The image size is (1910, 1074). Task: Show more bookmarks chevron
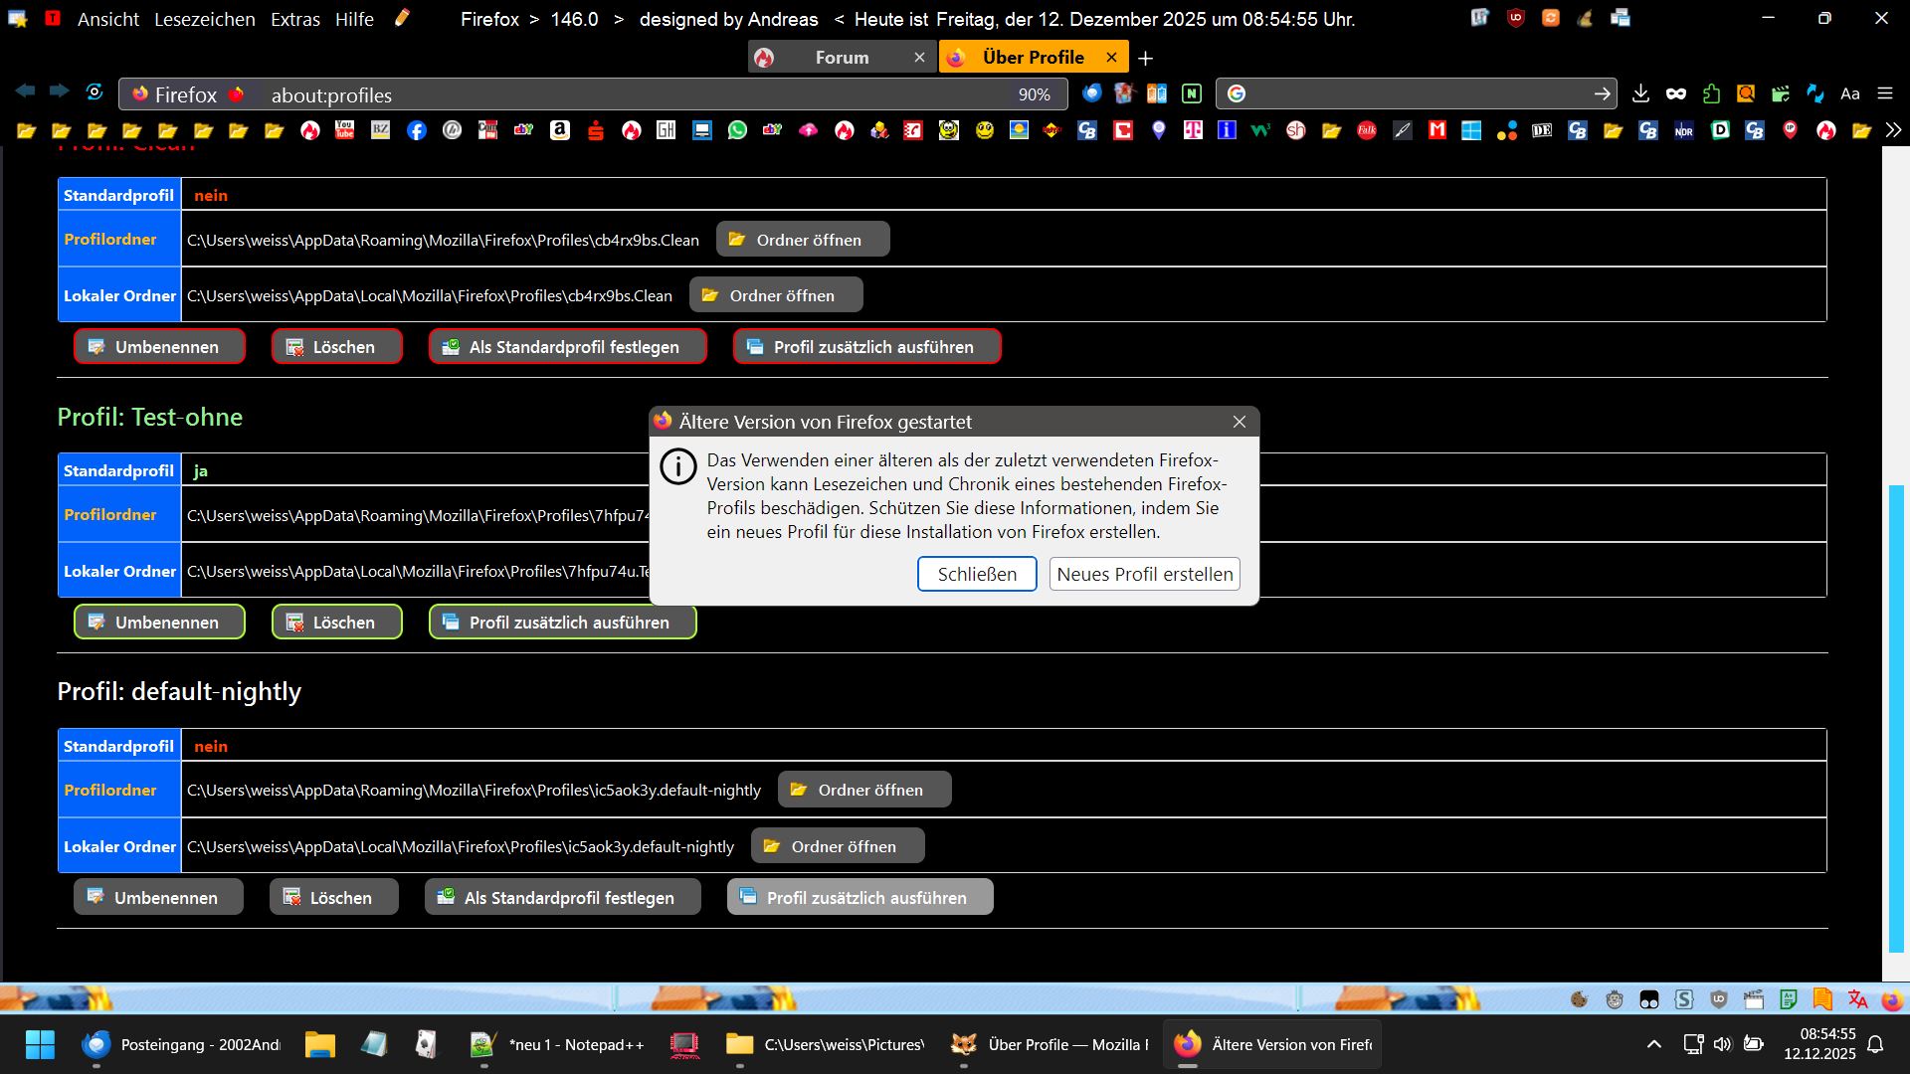tap(1893, 130)
